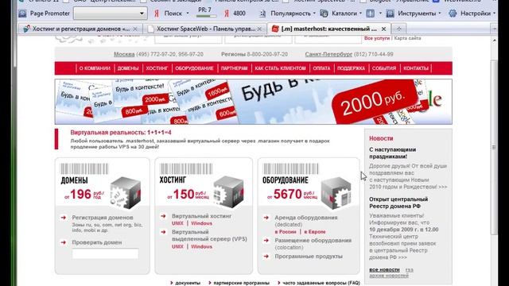Screen dimensions: 509x286
Task: Click the PR: 7 PageRank indicator
Action: coord(207,12)
